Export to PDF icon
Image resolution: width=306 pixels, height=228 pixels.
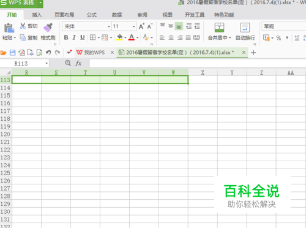(21, 53)
